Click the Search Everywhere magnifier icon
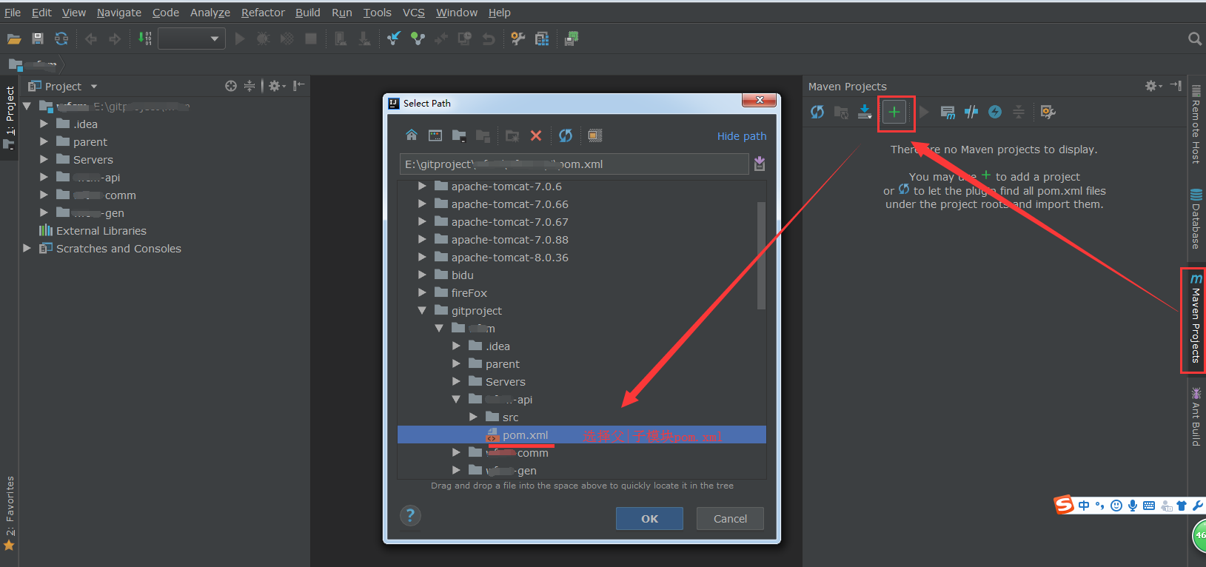The width and height of the screenshot is (1206, 567). (1194, 38)
